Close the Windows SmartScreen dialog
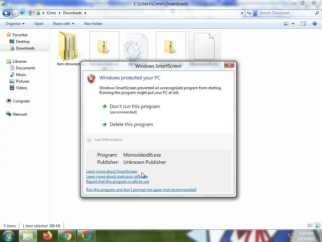The height and width of the screenshot is (242, 322). click(229, 65)
